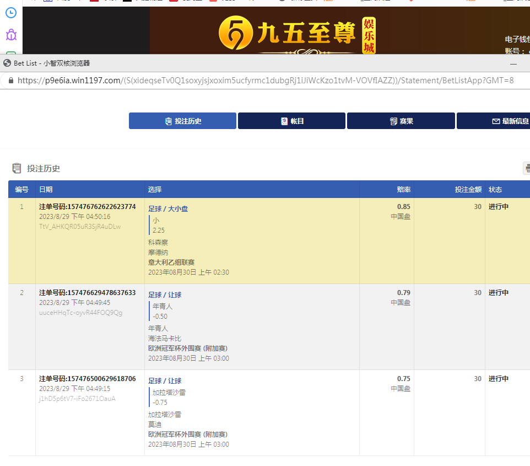Click the 赔率 column header
This screenshot has width=530, height=466.
click(403, 189)
